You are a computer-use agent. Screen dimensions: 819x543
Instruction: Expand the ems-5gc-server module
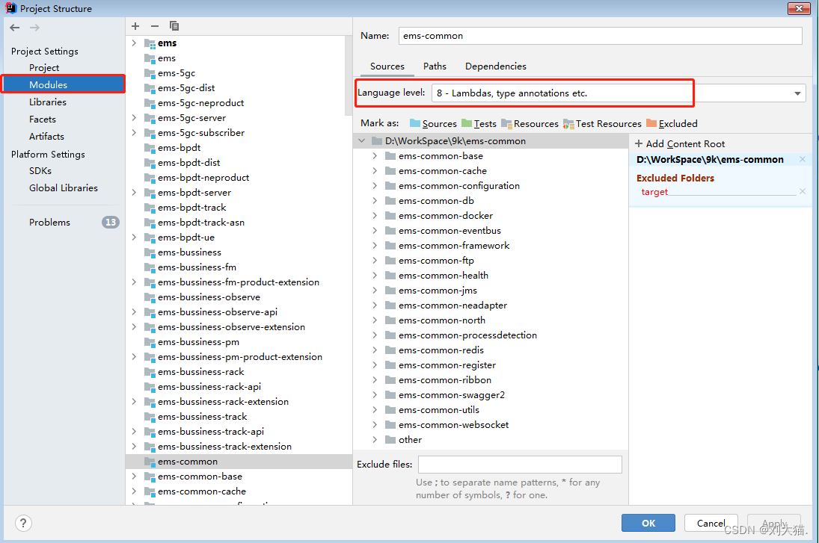pos(134,118)
